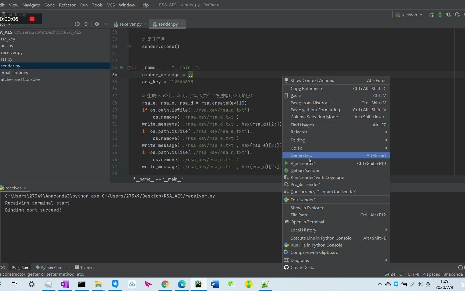Click run gutter arrow at line 63
The width and height of the screenshot is (465, 291).
pyautogui.click(x=122, y=67)
